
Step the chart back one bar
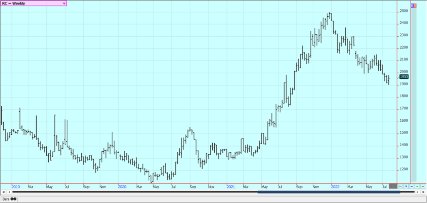(9, 192)
